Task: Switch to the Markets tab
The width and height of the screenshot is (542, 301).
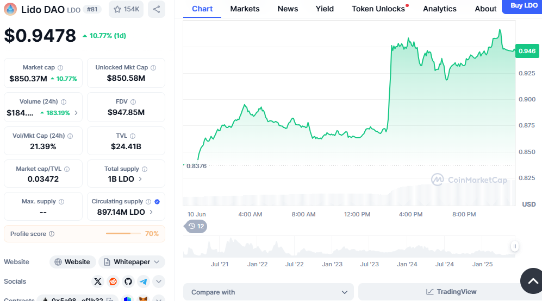Action: 245,9
